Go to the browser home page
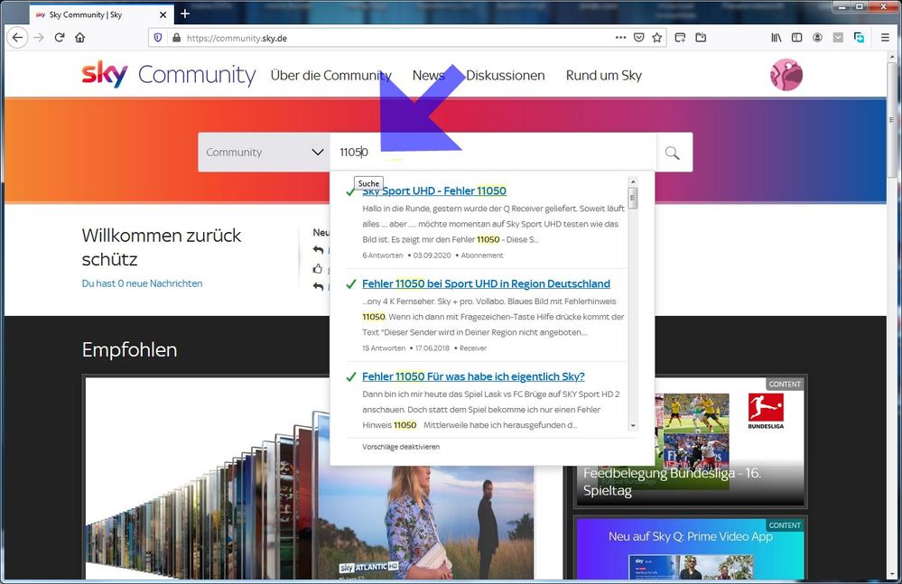The height and width of the screenshot is (584, 902). coord(80,38)
